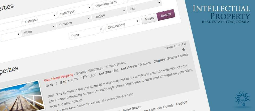Viewport: 255px width, 111px height.
Task: Open the partially visible dropdown left of State
Action: point(9,37)
